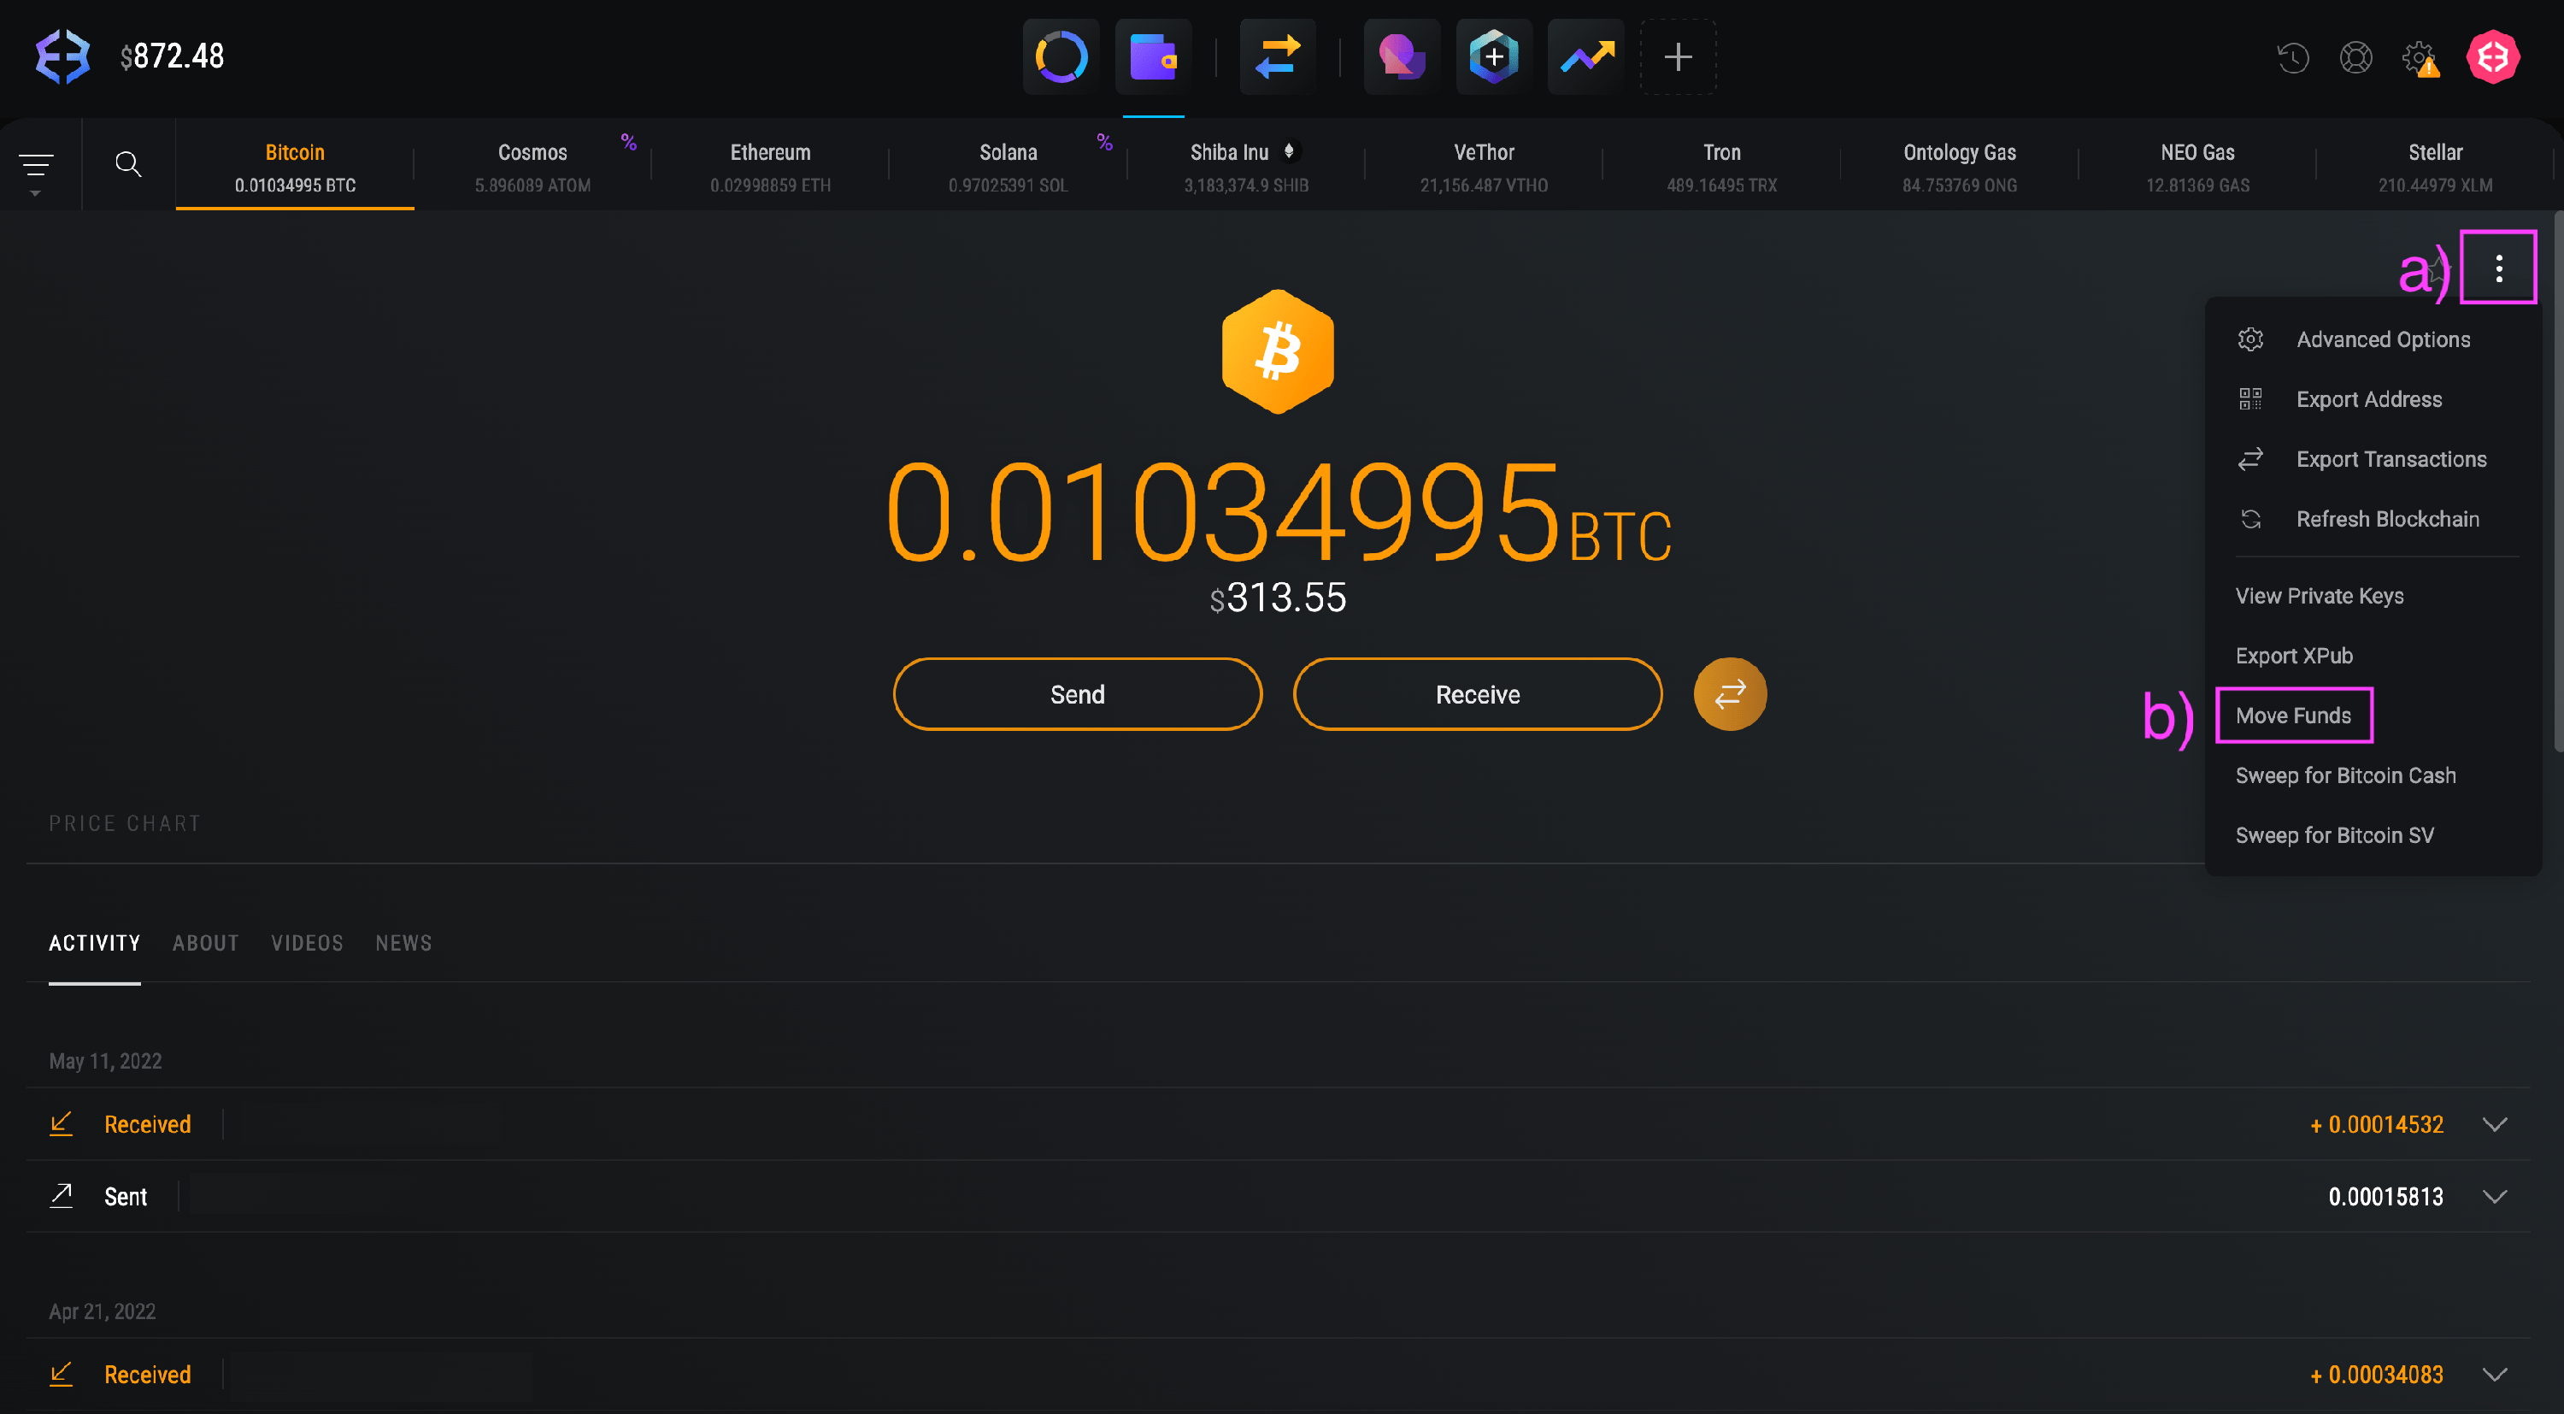Open transaction history clock icon

2293,59
